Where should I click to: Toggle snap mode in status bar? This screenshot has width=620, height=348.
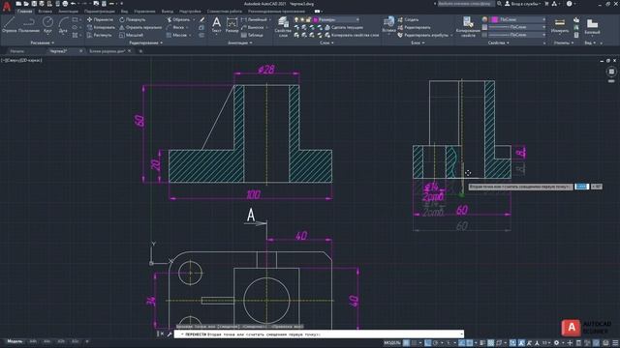414,343
